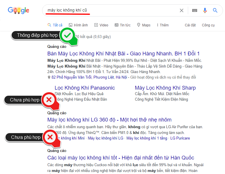225x174 pixels.
Task: Click the location pin beside the address
Action: tap(49, 77)
